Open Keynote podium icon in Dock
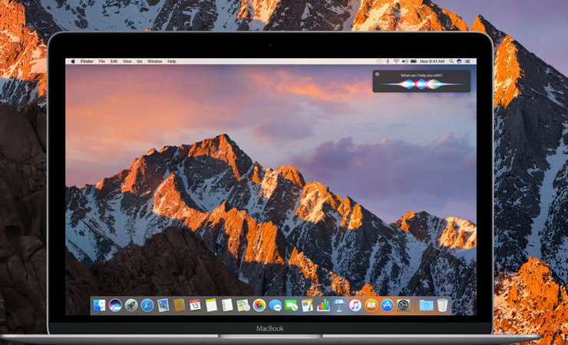Viewport: 568px width, 345px height. [339, 305]
